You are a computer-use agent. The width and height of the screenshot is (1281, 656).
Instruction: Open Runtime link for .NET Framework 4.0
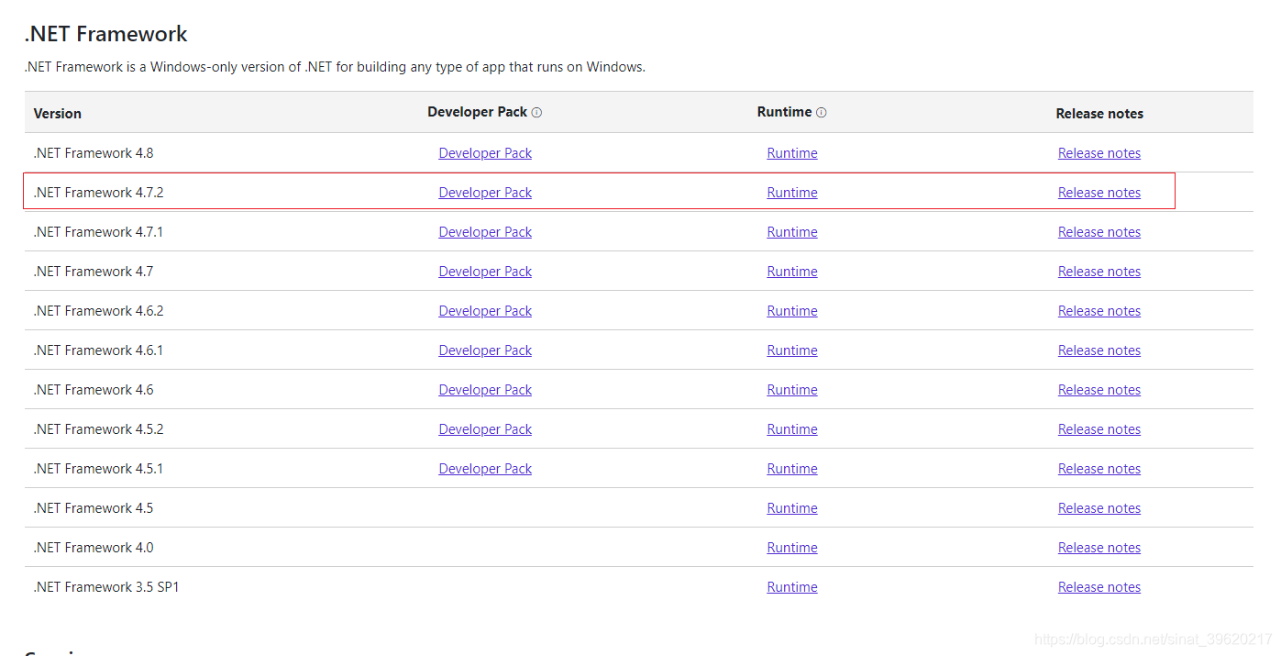coord(792,548)
